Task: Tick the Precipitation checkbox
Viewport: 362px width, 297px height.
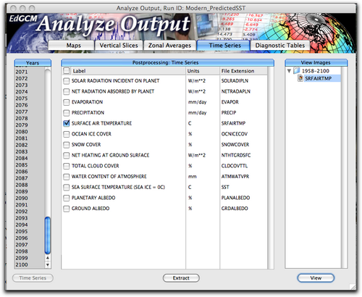Action: [x=66, y=113]
